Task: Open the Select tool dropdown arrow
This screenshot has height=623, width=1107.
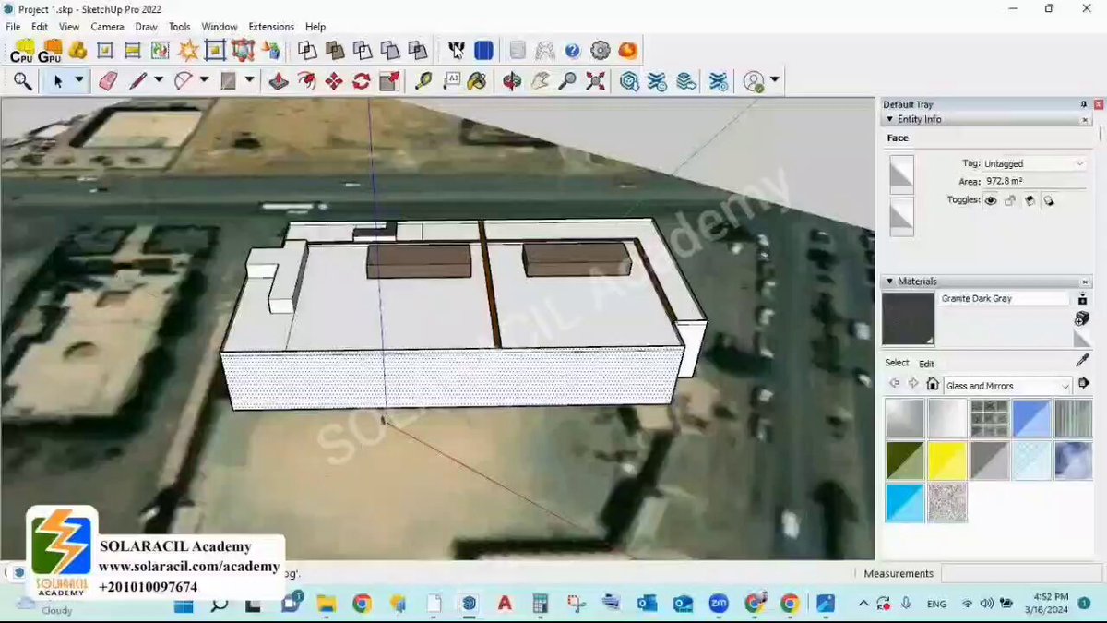Action: (x=79, y=80)
